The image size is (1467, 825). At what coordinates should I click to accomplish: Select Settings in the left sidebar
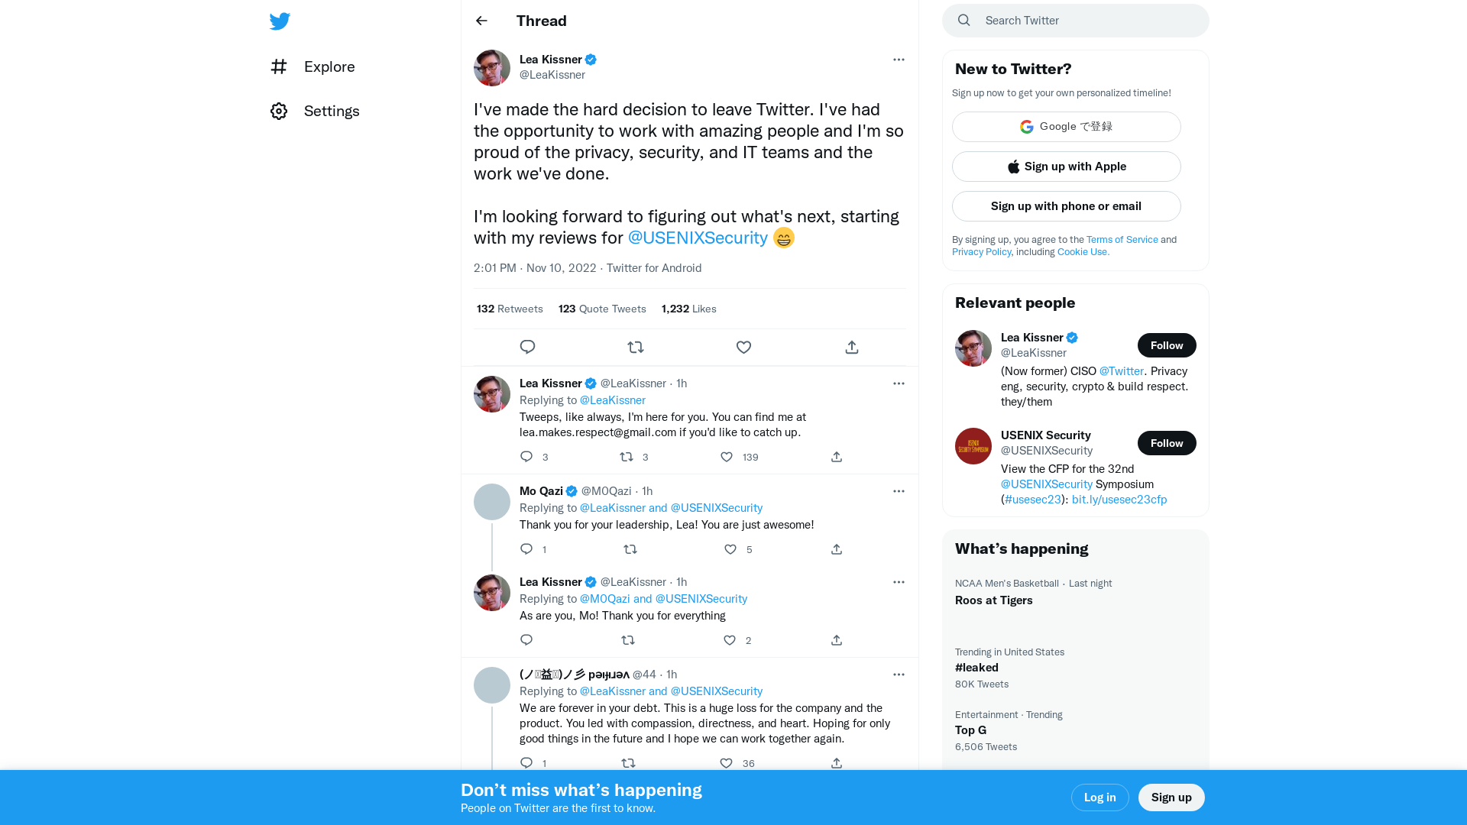[332, 111]
